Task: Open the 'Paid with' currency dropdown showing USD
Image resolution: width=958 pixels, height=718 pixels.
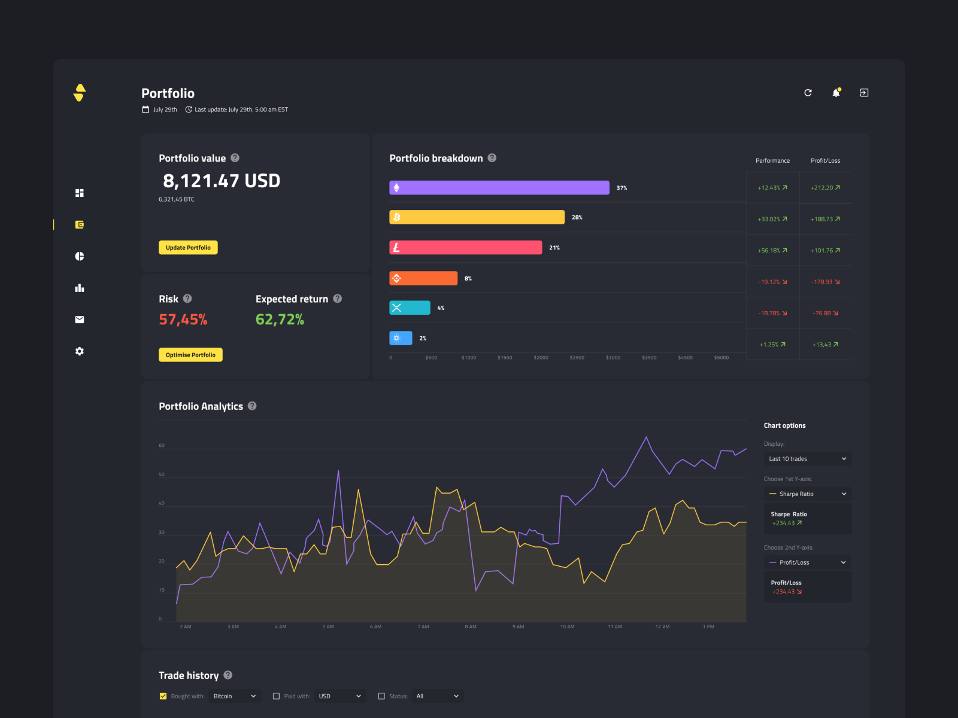Action: click(x=339, y=696)
